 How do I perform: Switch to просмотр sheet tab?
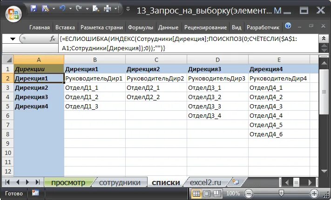68,182
